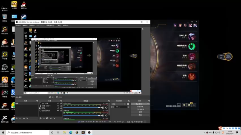Screen dimensions: 241x135
Task: Toggle visibility of image source
Action: [x=58, y=108]
